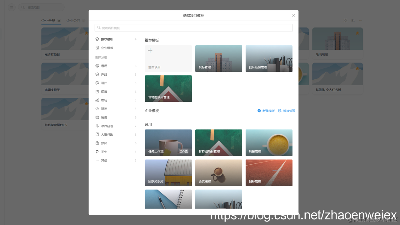Select the 销售 category icon
The width and height of the screenshot is (400, 225).
pos(97,117)
